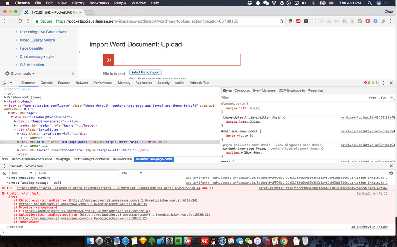The height and width of the screenshot is (247, 397).
Task: Open the Face beautify link
Action: click(31, 48)
